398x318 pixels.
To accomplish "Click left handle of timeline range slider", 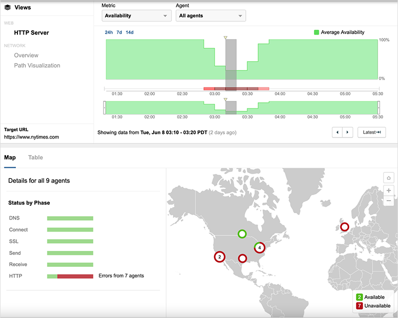I will coord(104,107).
